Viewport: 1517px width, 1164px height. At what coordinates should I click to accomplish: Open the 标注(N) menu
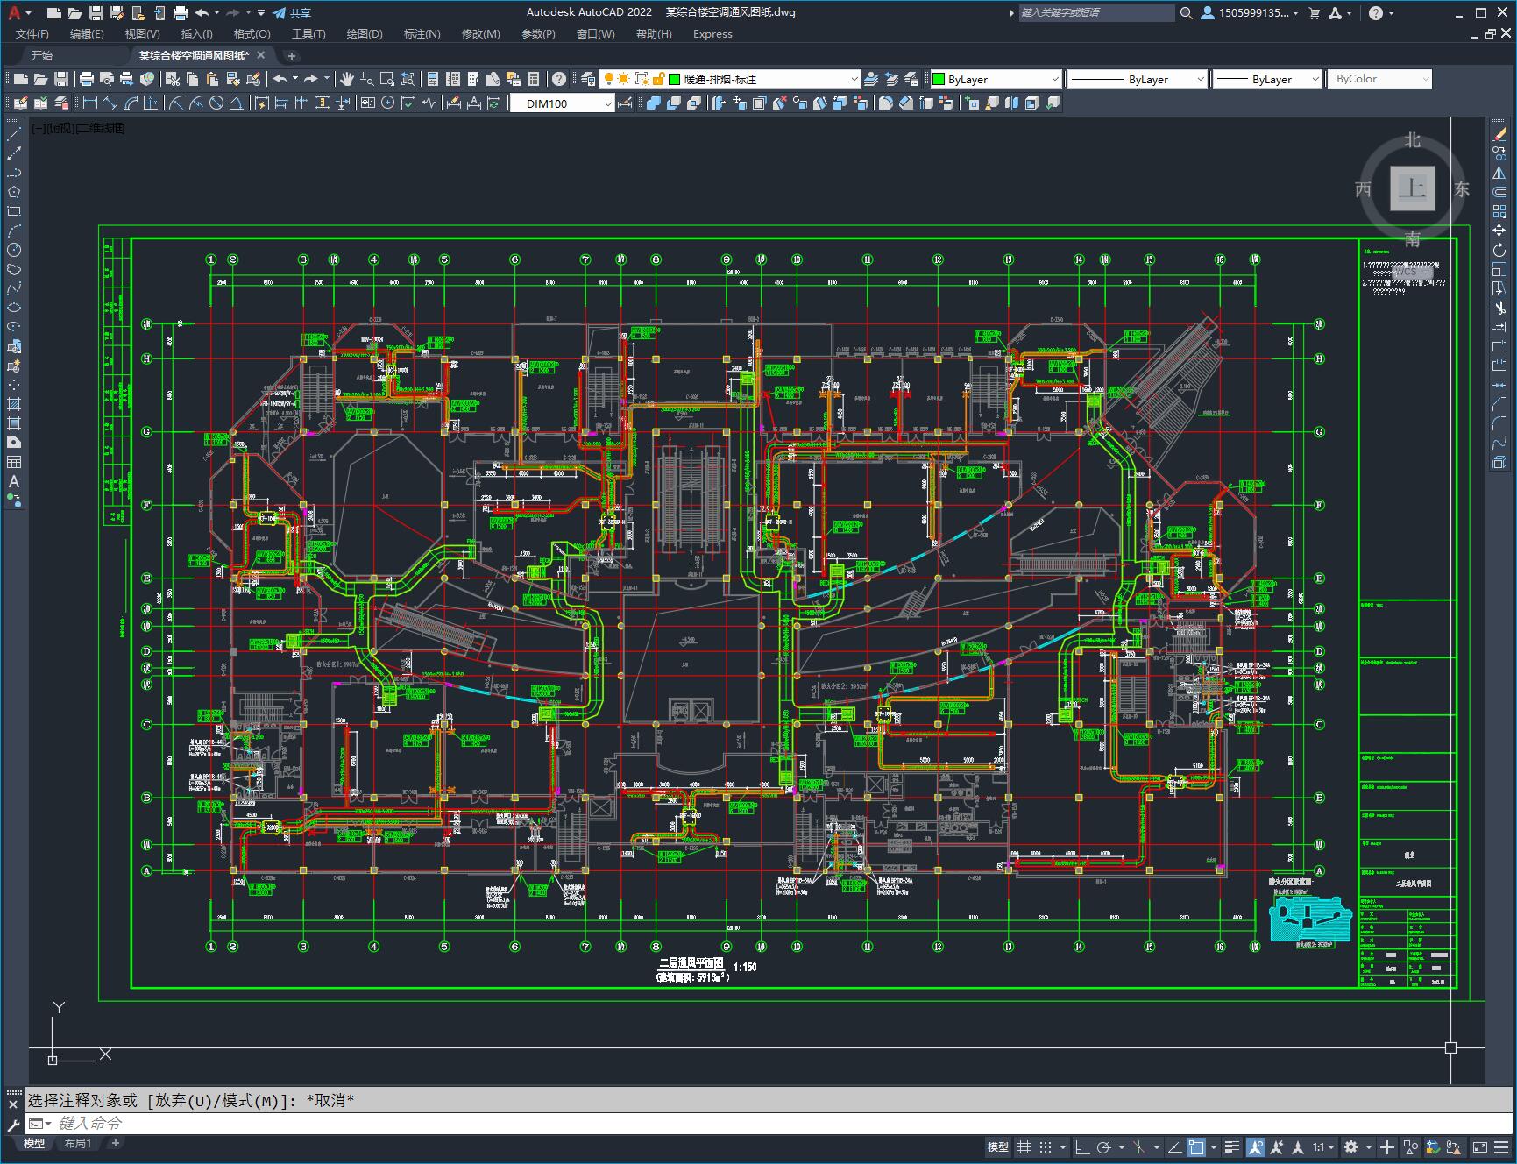tap(422, 34)
